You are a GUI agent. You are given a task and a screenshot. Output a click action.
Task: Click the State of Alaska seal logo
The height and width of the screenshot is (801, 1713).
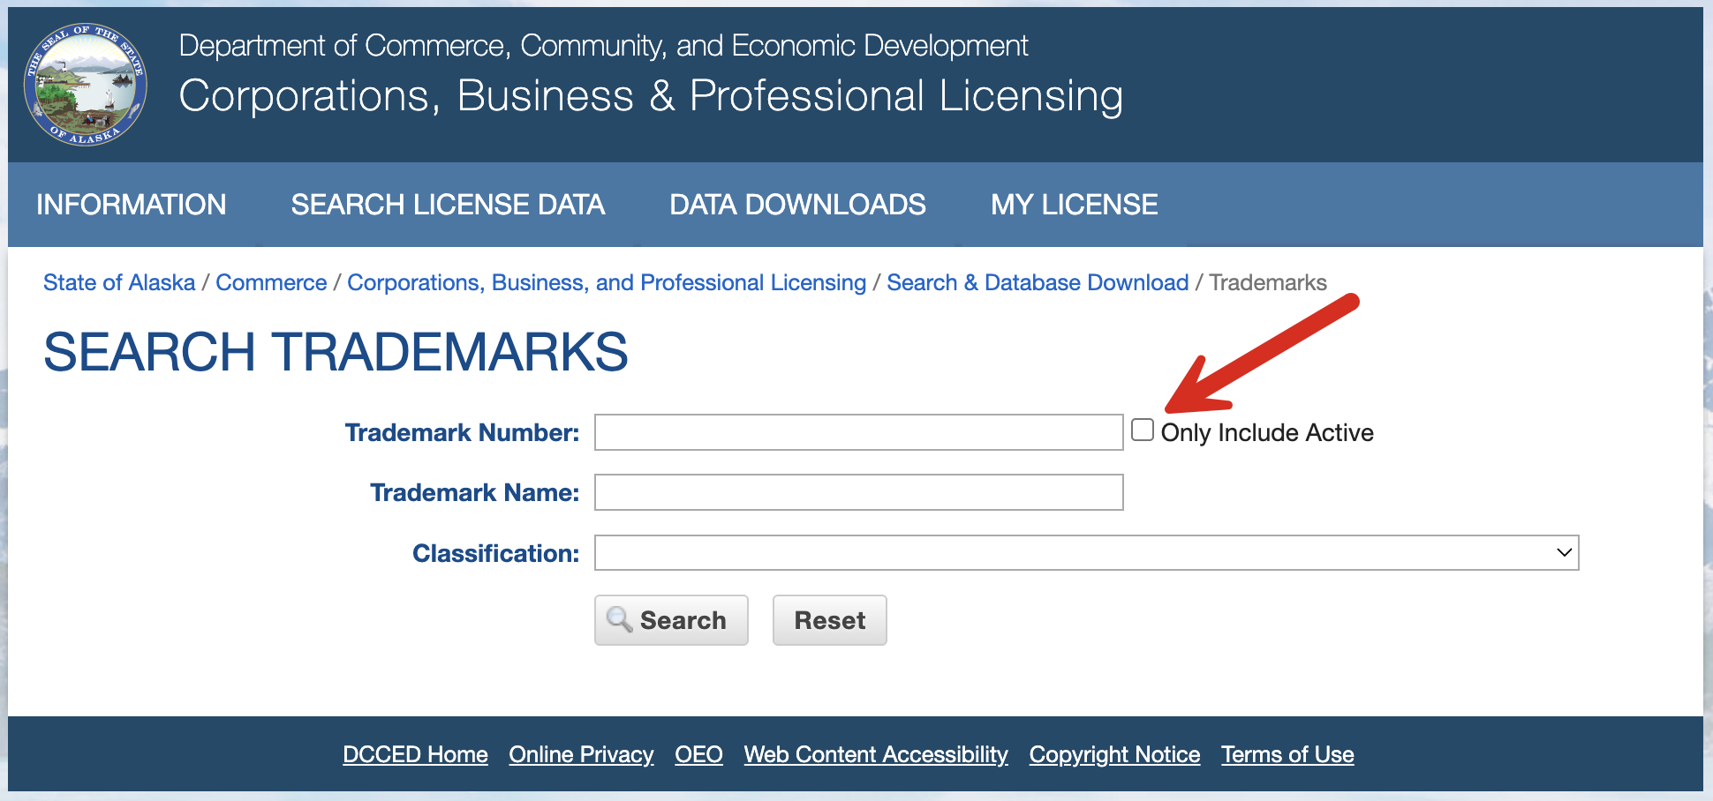[x=86, y=85]
